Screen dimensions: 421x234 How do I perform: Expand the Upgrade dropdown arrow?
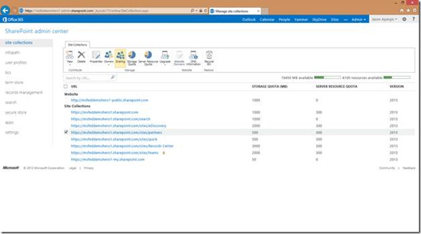(165, 64)
